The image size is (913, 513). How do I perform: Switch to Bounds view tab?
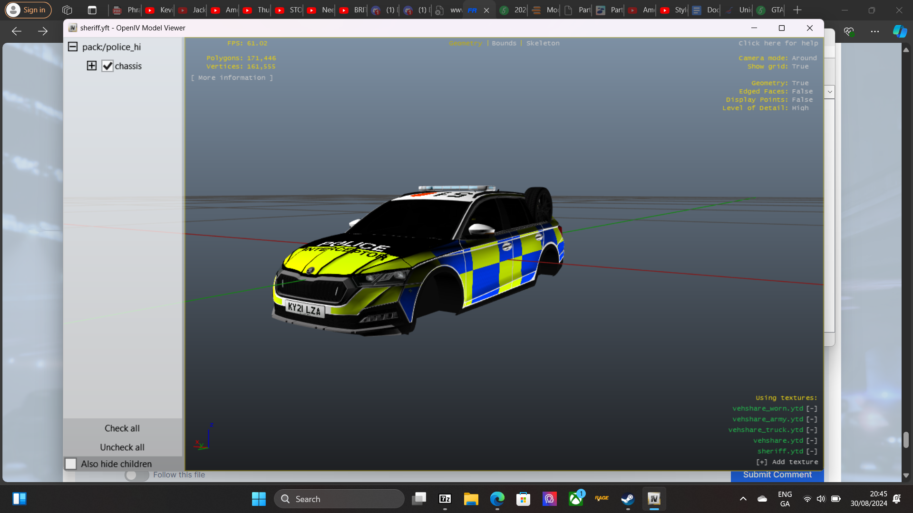(504, 43)
